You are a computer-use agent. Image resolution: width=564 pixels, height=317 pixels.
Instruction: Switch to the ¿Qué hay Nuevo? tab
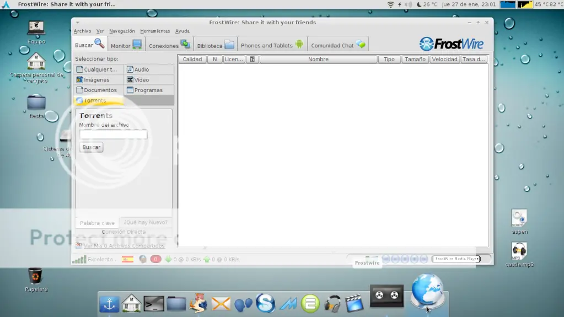[x=146, y=222]
